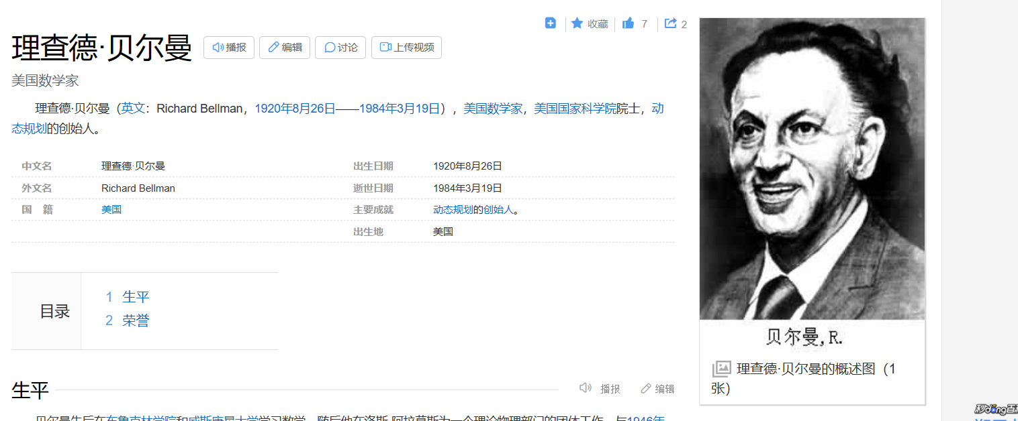Click 播报 button beside the title
1018x421 pixels.
229,48
